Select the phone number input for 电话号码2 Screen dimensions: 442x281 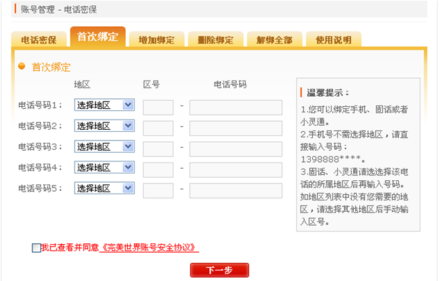click(235, 128)
